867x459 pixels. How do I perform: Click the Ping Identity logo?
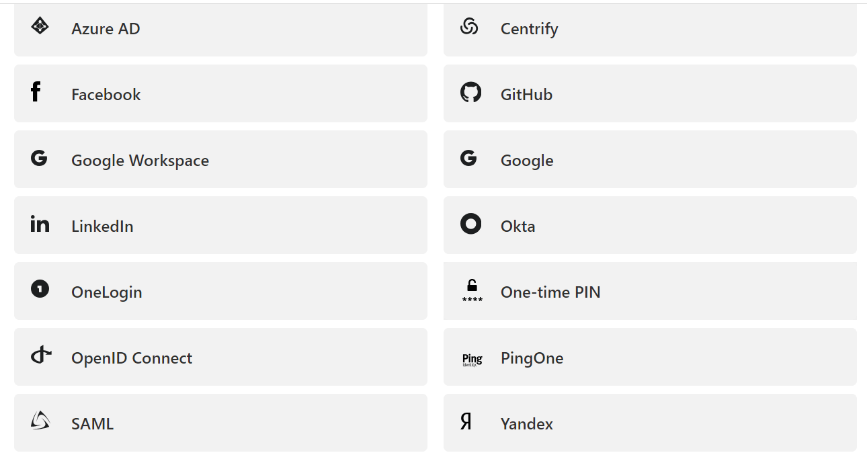pos(472,360)
